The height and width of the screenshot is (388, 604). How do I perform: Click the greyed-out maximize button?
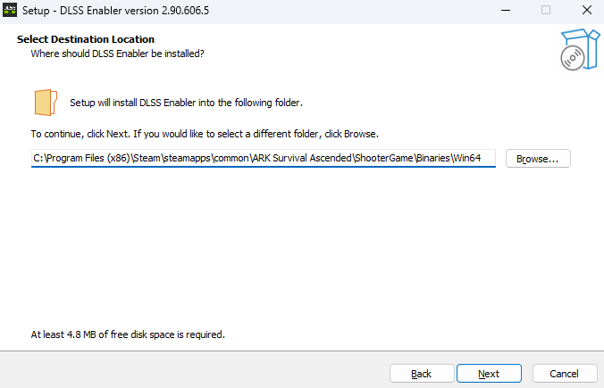(x=545, y=11)
